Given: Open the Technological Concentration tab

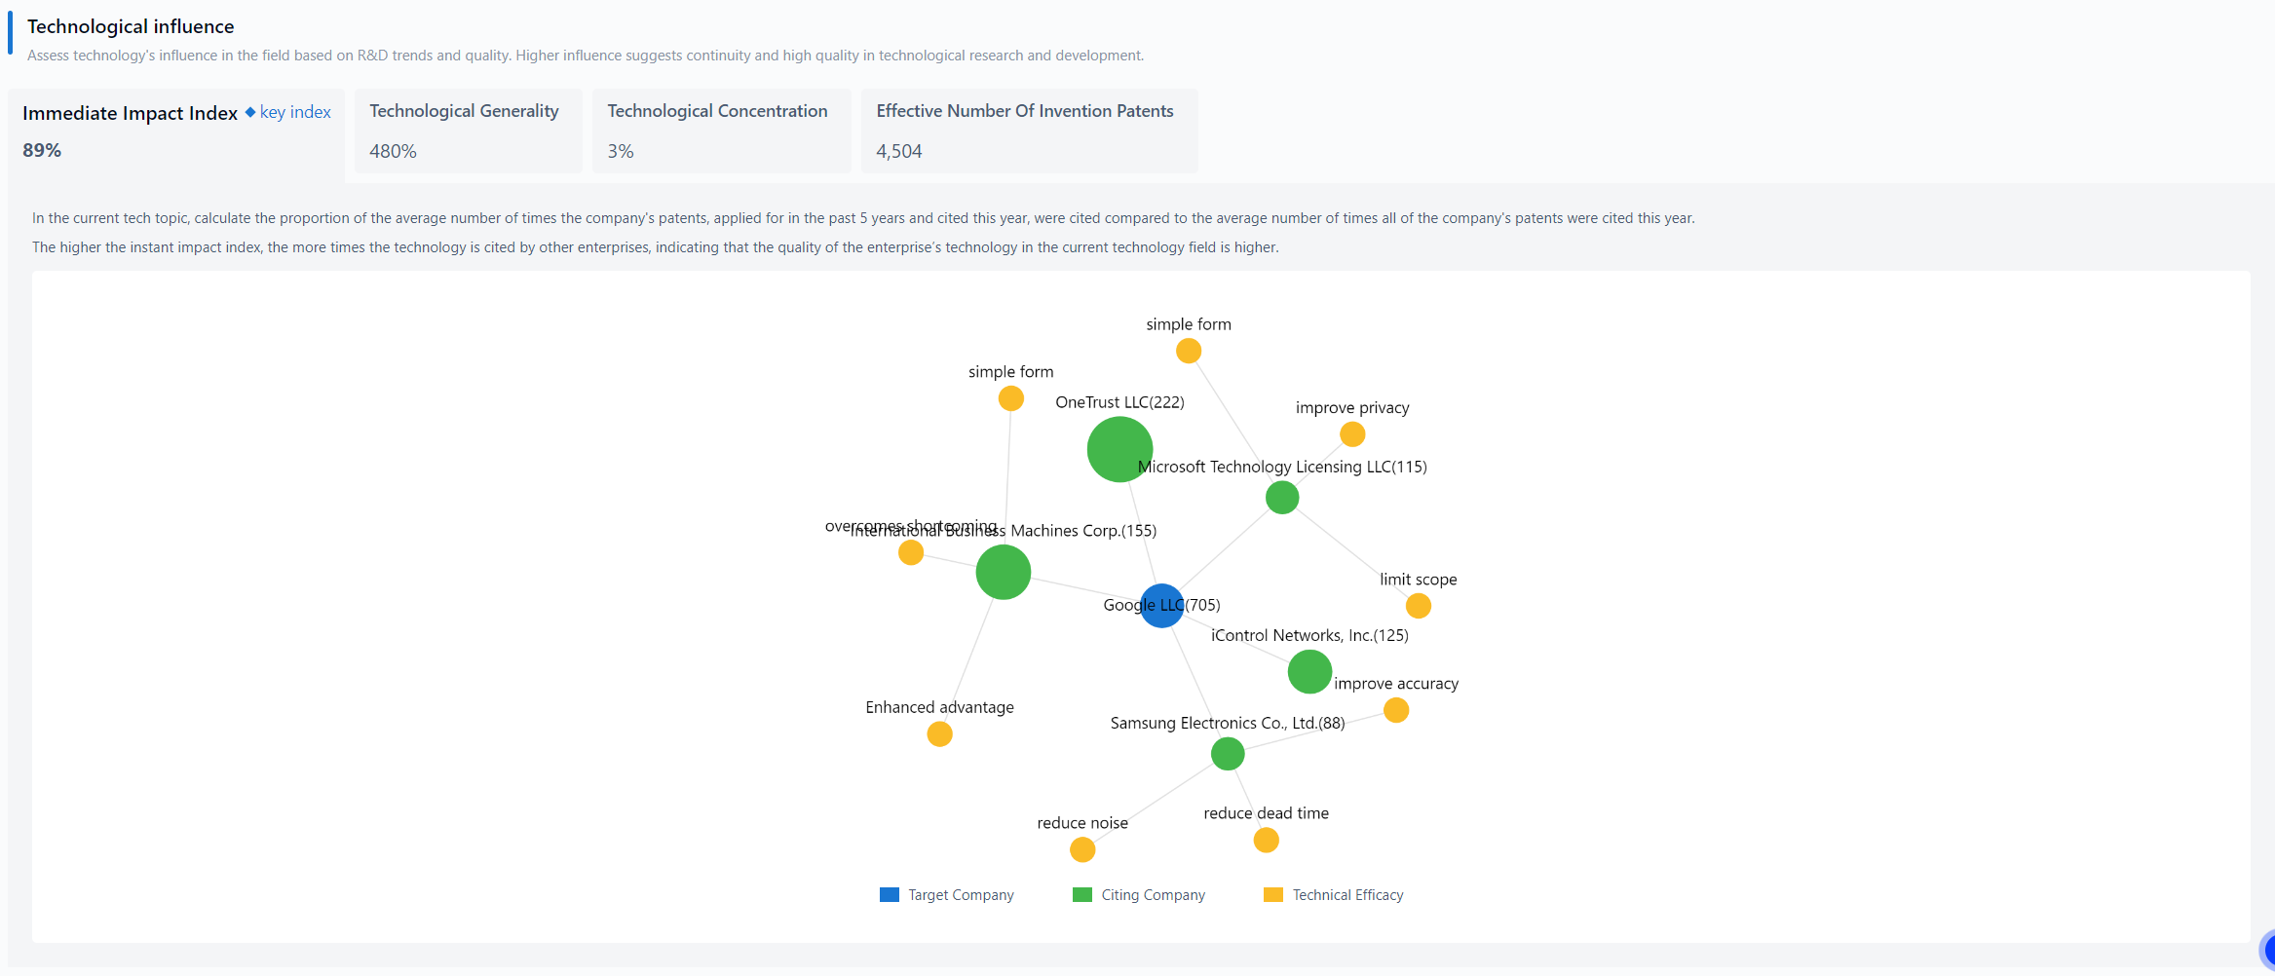Looking at the screenshot, I should coord(721,131).
